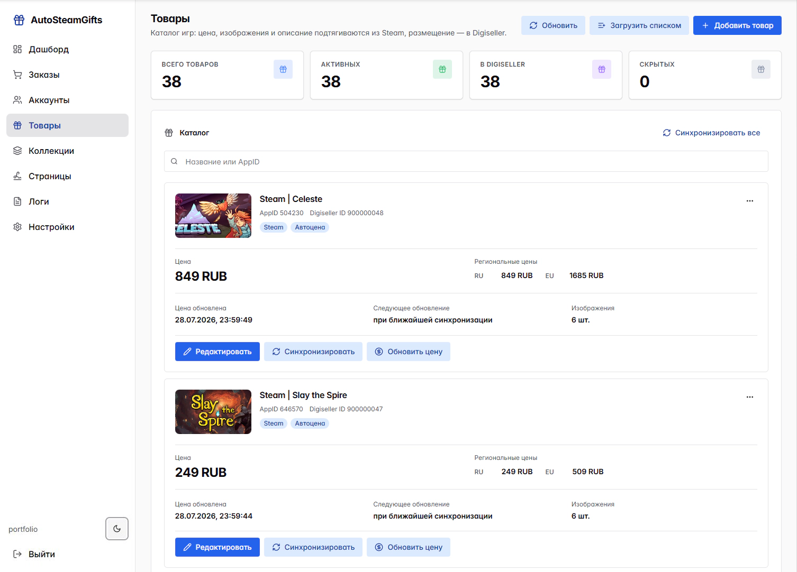Image resolution: width=797 pixels, height=572 pixels.
Task: Click Digiseller ID 900000048 text
Action: (347, 213)
